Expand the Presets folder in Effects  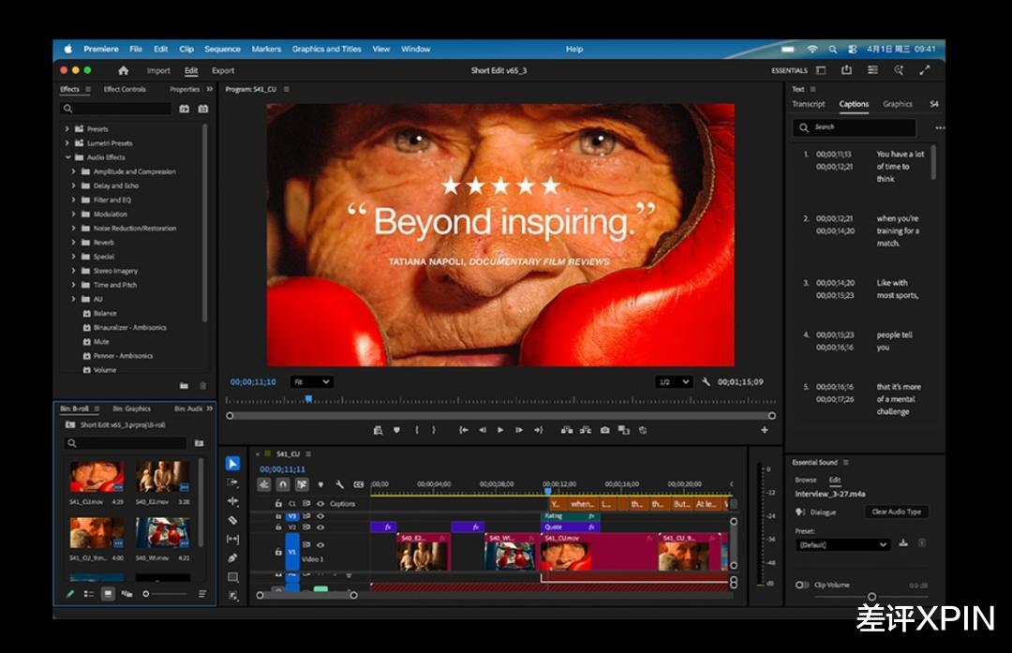(67, 129)
